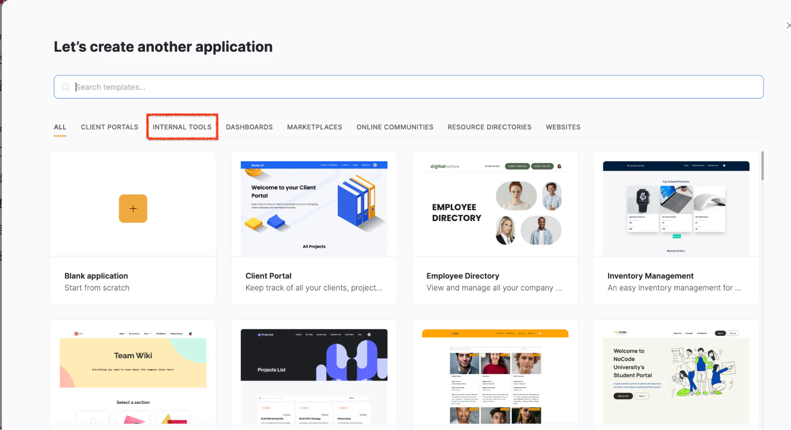Screen dimensions: 791x430
Task: Click the Inventory Management card title
Action: click(x=651, y=276)
